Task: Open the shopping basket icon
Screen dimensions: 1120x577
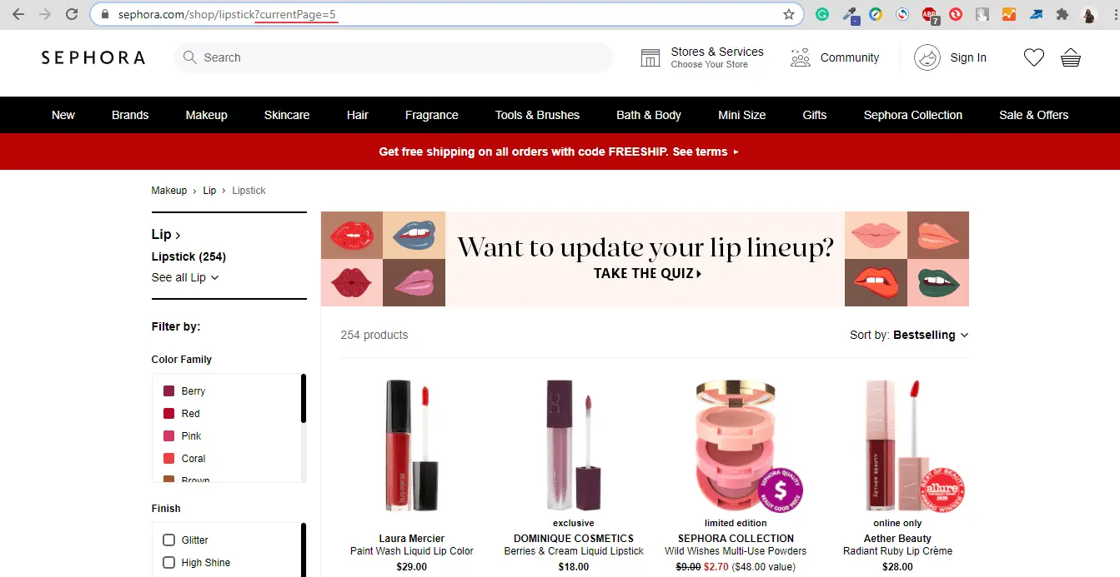Action: [x=1071, y=57]
